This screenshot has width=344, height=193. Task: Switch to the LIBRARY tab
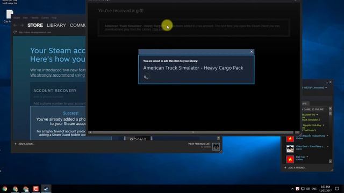[x=56, y=25]
